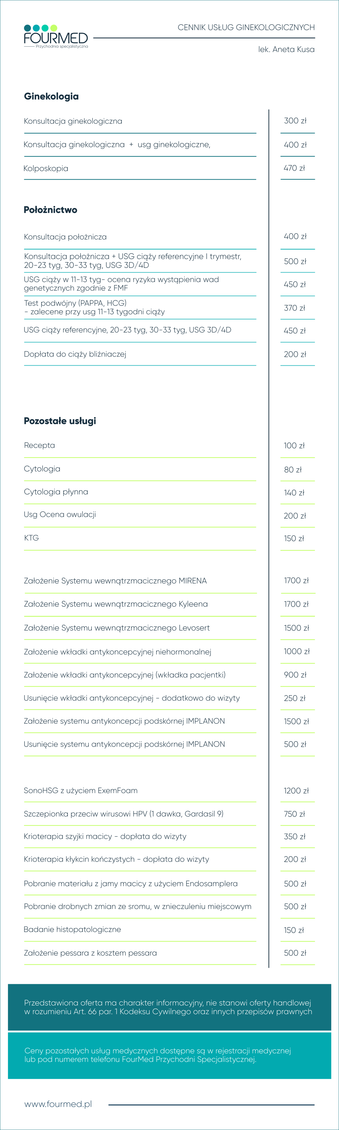
Task: Select the Usg Ocena owulacji row
Action: pos(60,515)
